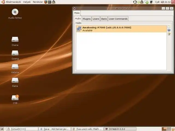Click the Ubuntu logo in top panel
Viewport: 175px width, 131px height.
[3, 2]
